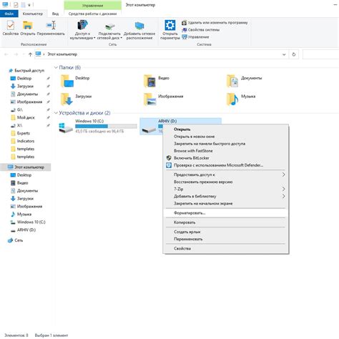This screenshot has height=339, width=339.
Task: Select Быстрый доступ in sidebar
Action: (x=29, y=71)
